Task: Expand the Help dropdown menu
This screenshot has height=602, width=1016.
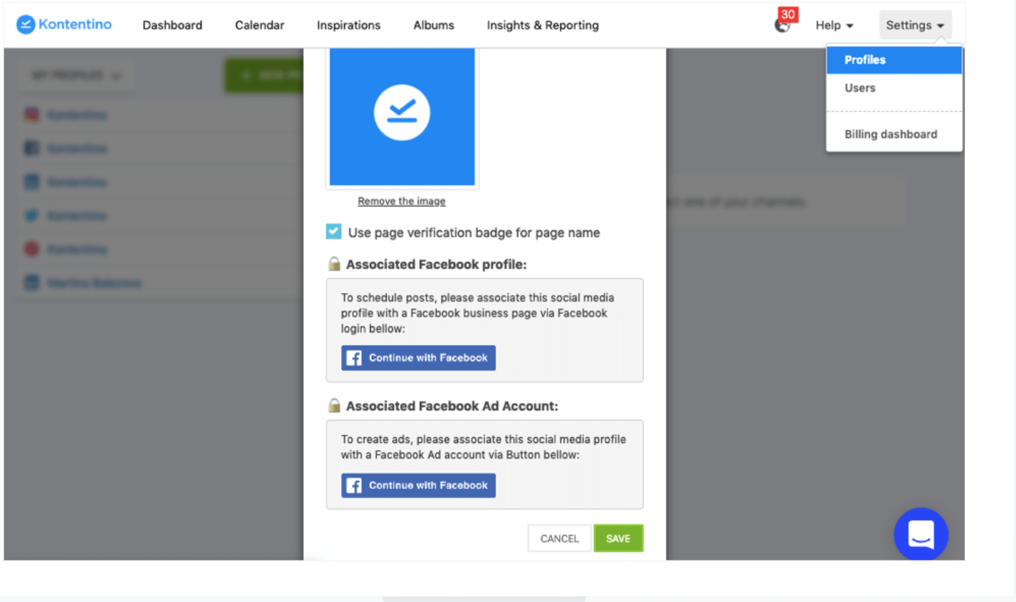Action: (834, 26)
